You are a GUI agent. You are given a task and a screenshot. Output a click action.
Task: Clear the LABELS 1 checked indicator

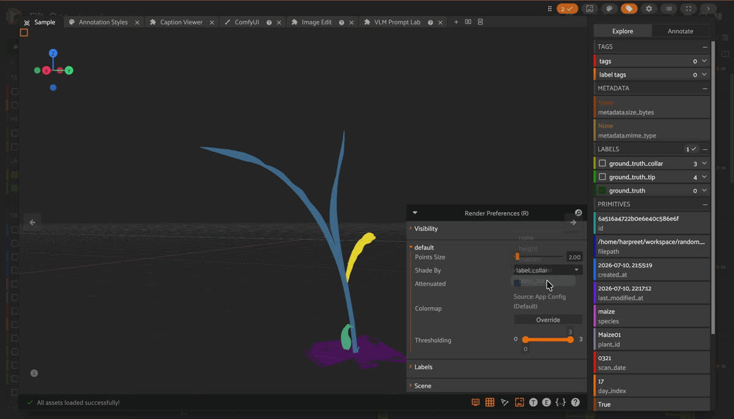(x=691, y=149)
